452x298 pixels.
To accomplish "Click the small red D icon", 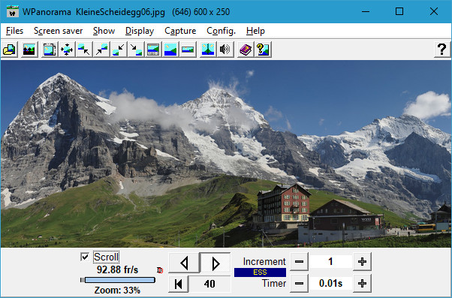I will 160,270.
